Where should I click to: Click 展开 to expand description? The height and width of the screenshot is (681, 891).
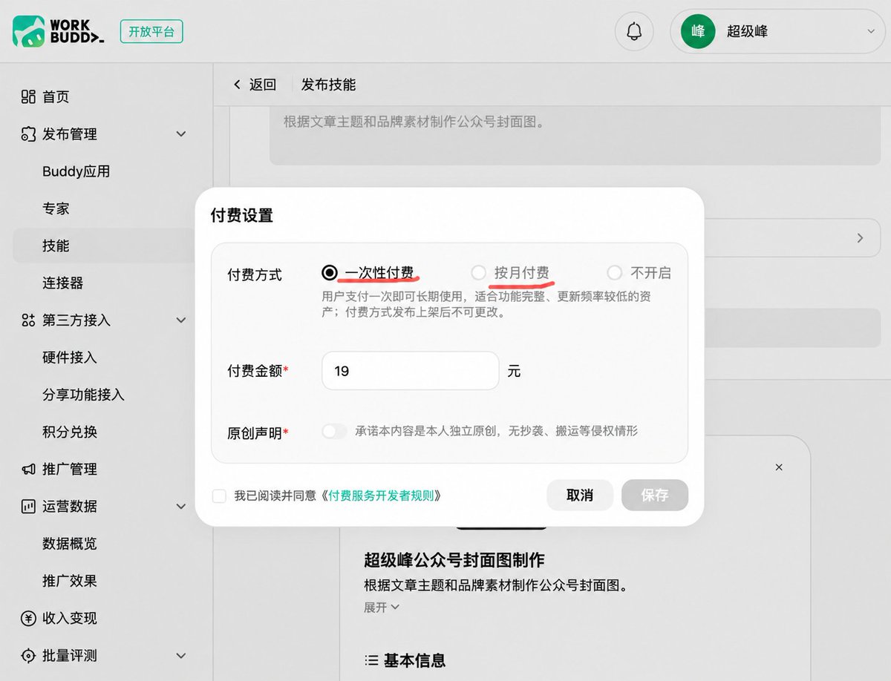pyautogui.click(x=382, y=607)
